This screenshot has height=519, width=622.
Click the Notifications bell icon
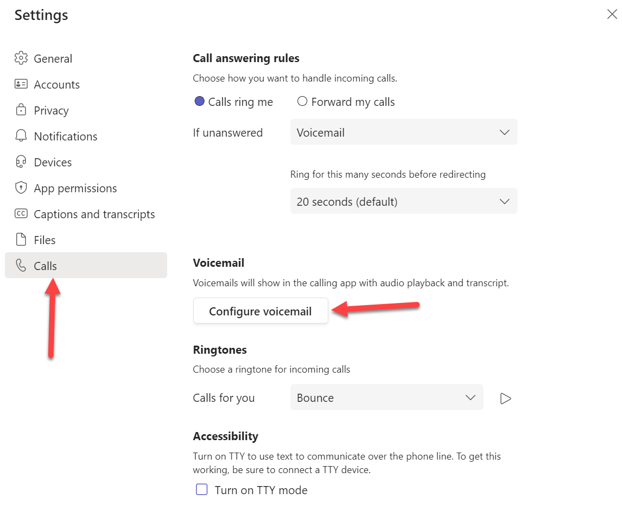[x=21, y=136]
